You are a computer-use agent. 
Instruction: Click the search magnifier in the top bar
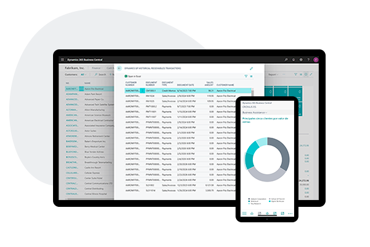[286, 59]
